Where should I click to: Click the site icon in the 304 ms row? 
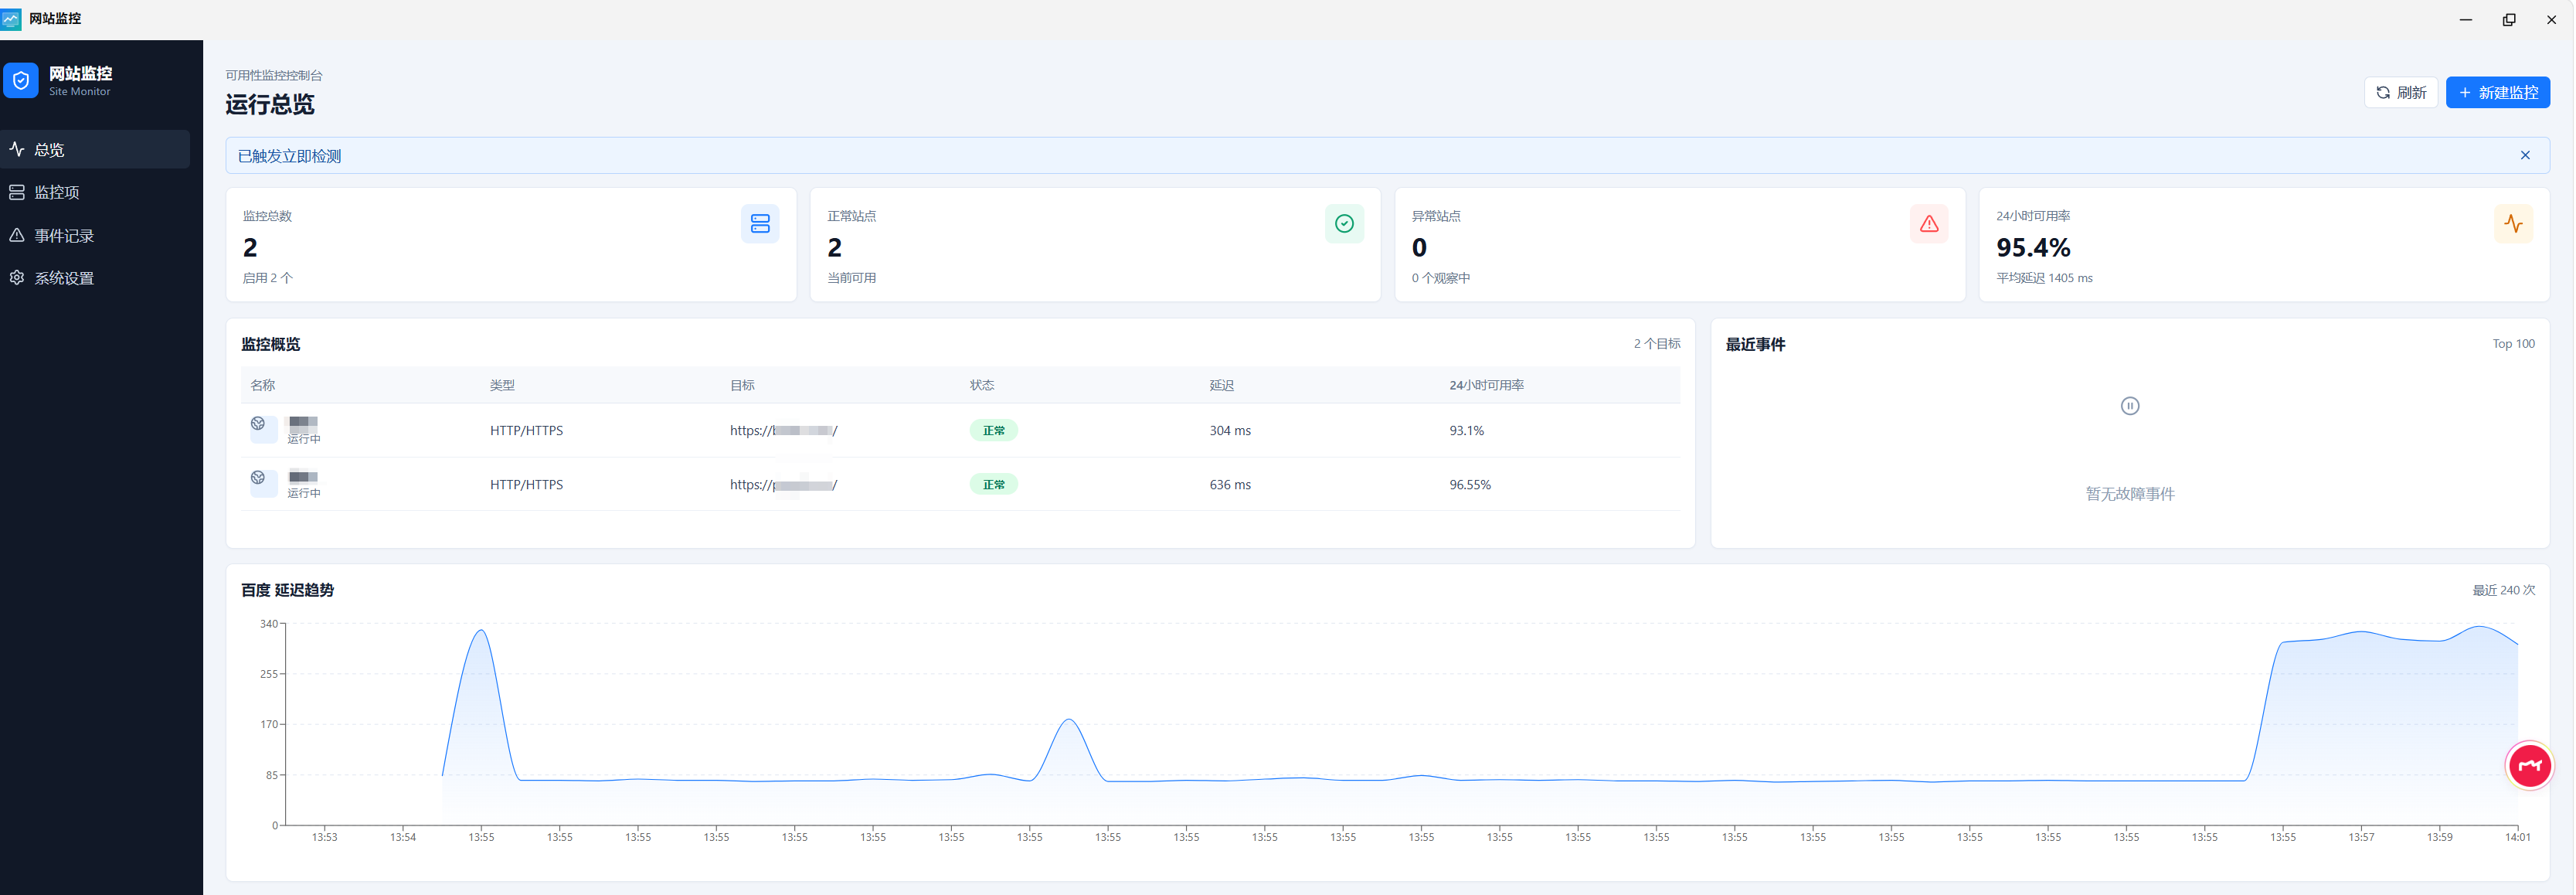(x=263, y=430)
